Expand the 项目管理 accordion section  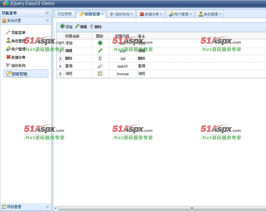(47, 207)
